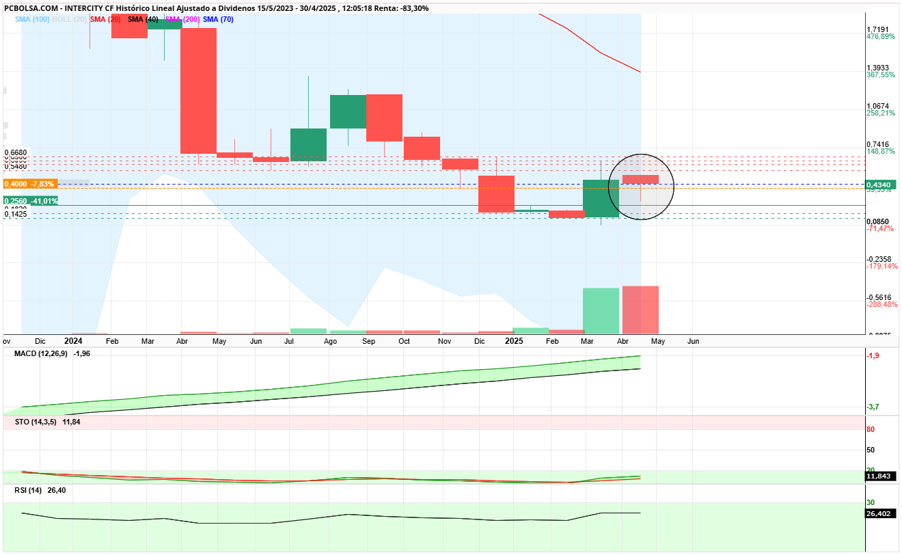The height and width of the screenshot is (555, 902).
Task: Click the MACD scale value -3,7
Action: click(874, 407)
